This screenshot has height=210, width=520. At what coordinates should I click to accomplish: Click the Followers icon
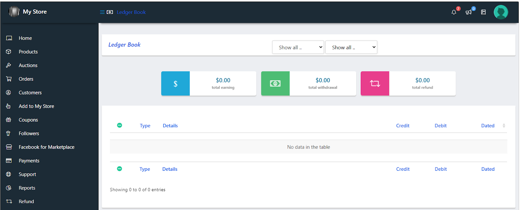point(8,134)
